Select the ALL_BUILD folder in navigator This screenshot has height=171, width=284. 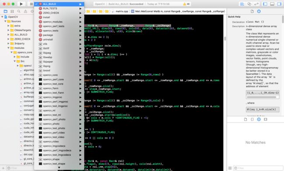pyautogui.click(x=21, y=34)
